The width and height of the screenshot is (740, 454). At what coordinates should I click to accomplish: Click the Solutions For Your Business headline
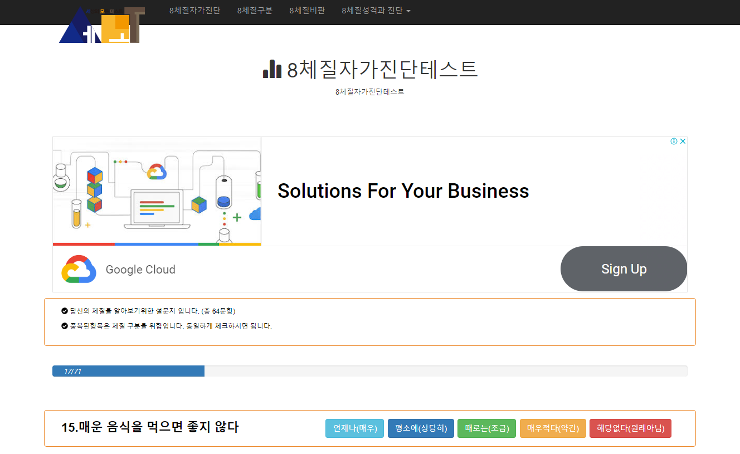pyautogui.click(x=403, y=191)
